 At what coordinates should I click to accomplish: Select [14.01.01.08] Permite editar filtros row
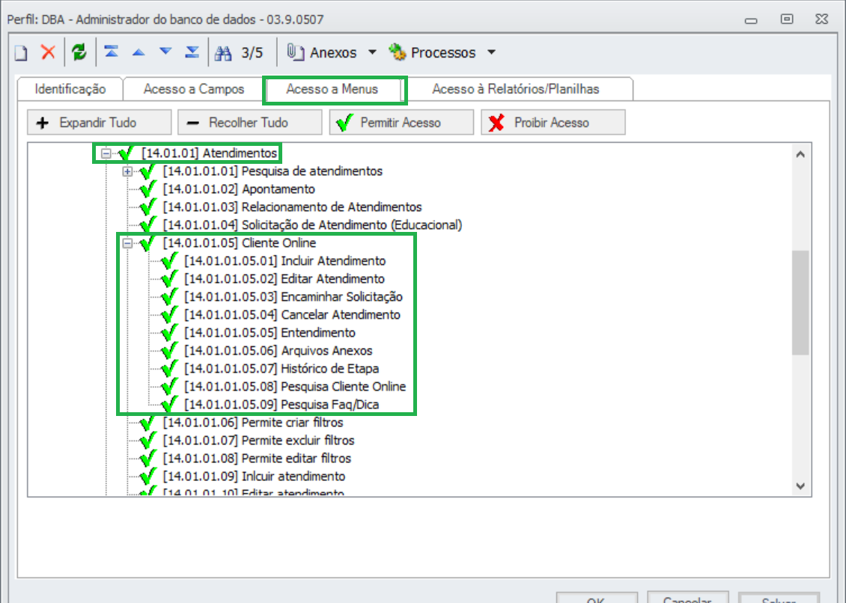pyautogui.click(x=257, y=458)
